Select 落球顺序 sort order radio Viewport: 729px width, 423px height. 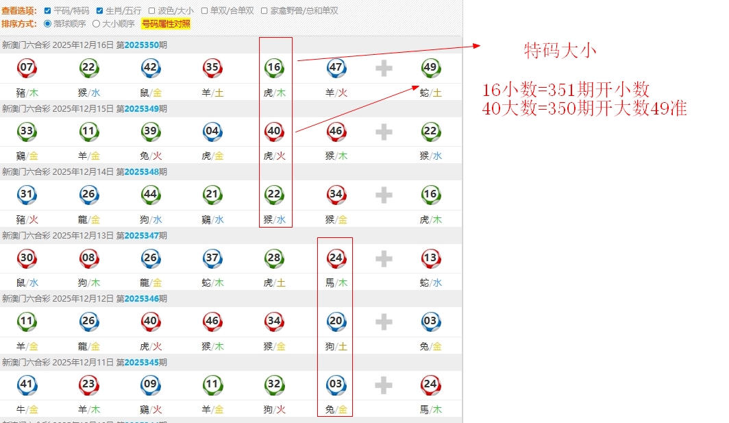(47, 23)
